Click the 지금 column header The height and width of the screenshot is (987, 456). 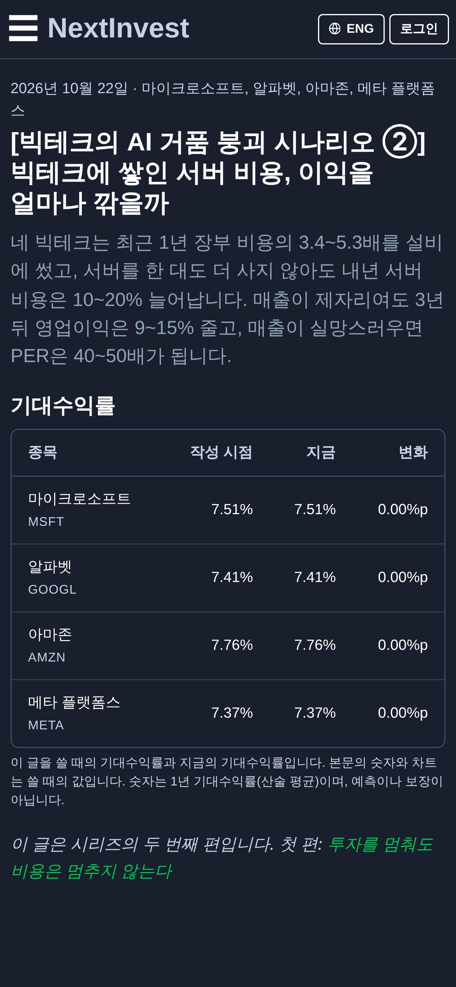pos(321,453)
